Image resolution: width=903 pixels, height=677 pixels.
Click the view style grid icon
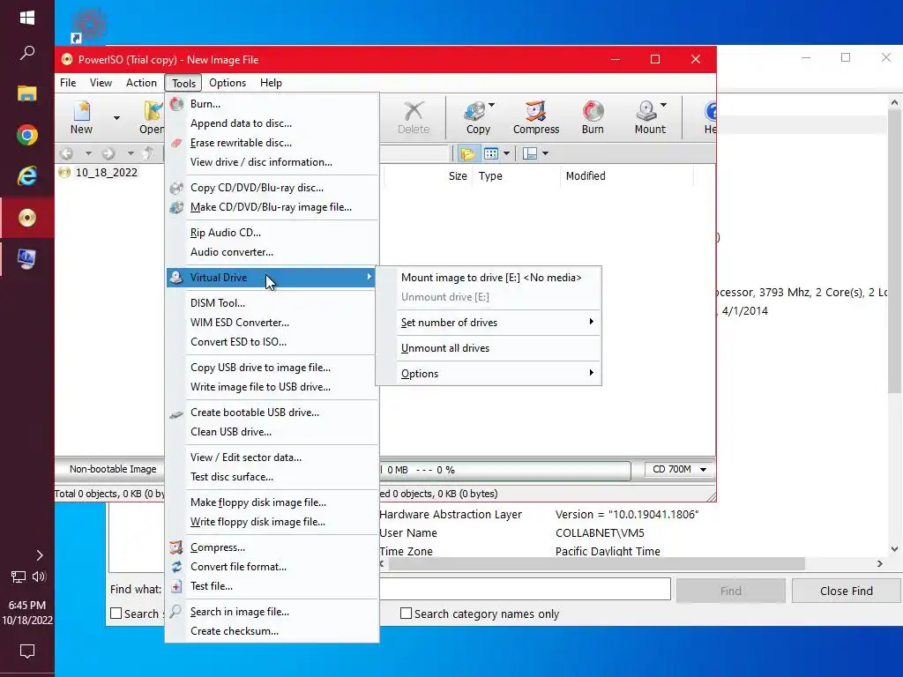click(x=491, y=153)
